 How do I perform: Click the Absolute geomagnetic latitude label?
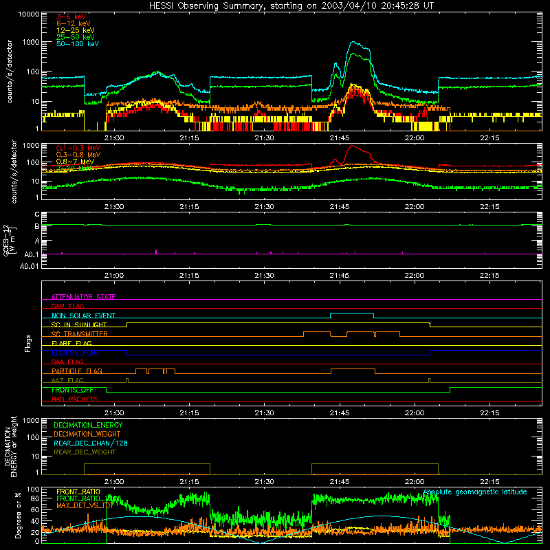point(475,492)
